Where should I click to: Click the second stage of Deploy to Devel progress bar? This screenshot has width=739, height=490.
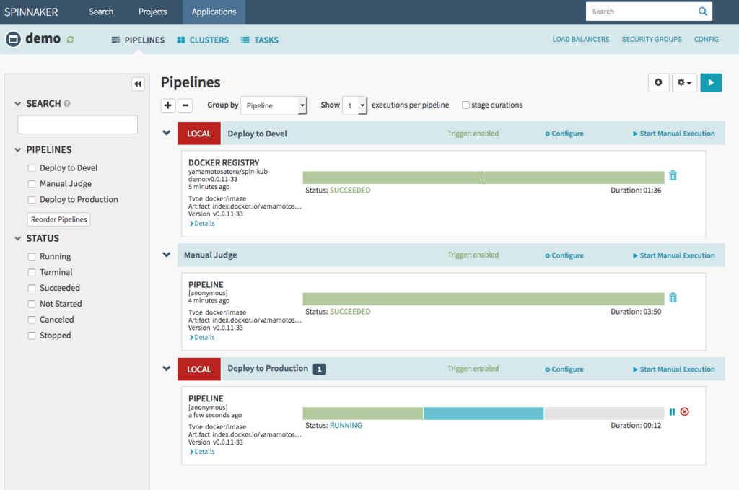tap(574, 178)
